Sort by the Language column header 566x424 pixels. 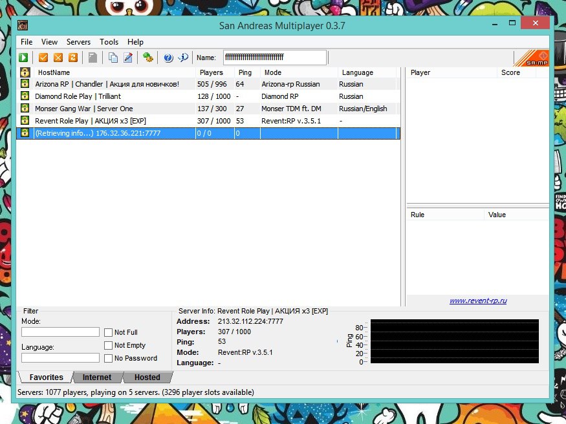click(x=367, y=72)
